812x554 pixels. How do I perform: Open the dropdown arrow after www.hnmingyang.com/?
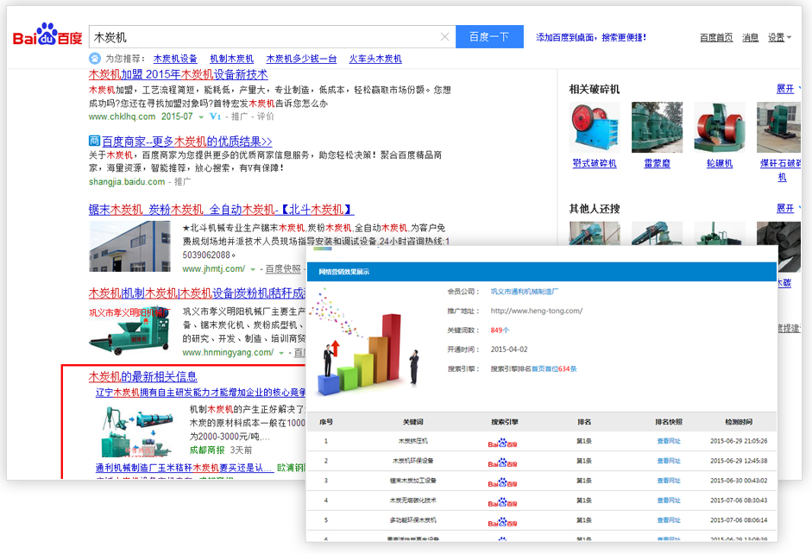click(x=281, y=353)
